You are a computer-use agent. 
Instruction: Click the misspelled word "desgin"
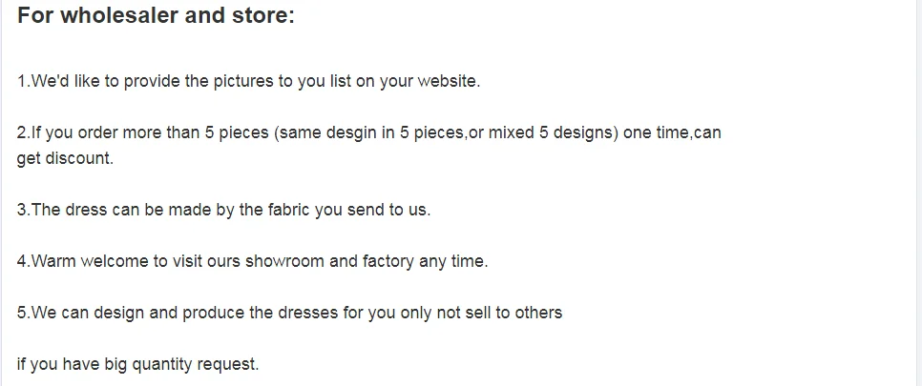pos(353,132)
